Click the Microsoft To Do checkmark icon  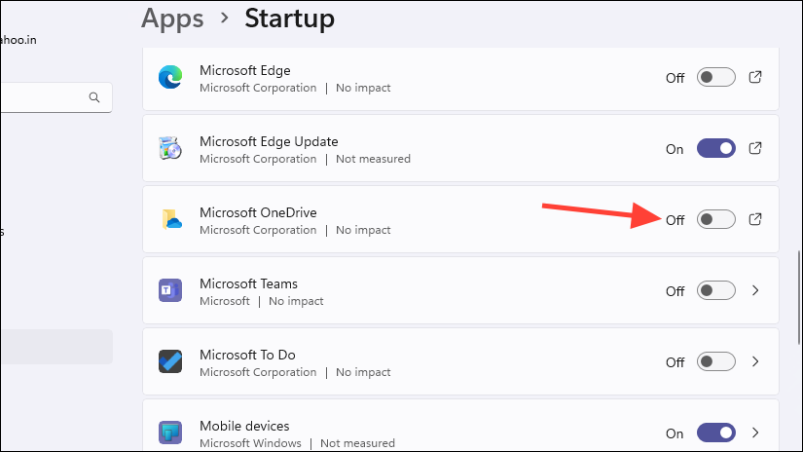tap(170, 361)
